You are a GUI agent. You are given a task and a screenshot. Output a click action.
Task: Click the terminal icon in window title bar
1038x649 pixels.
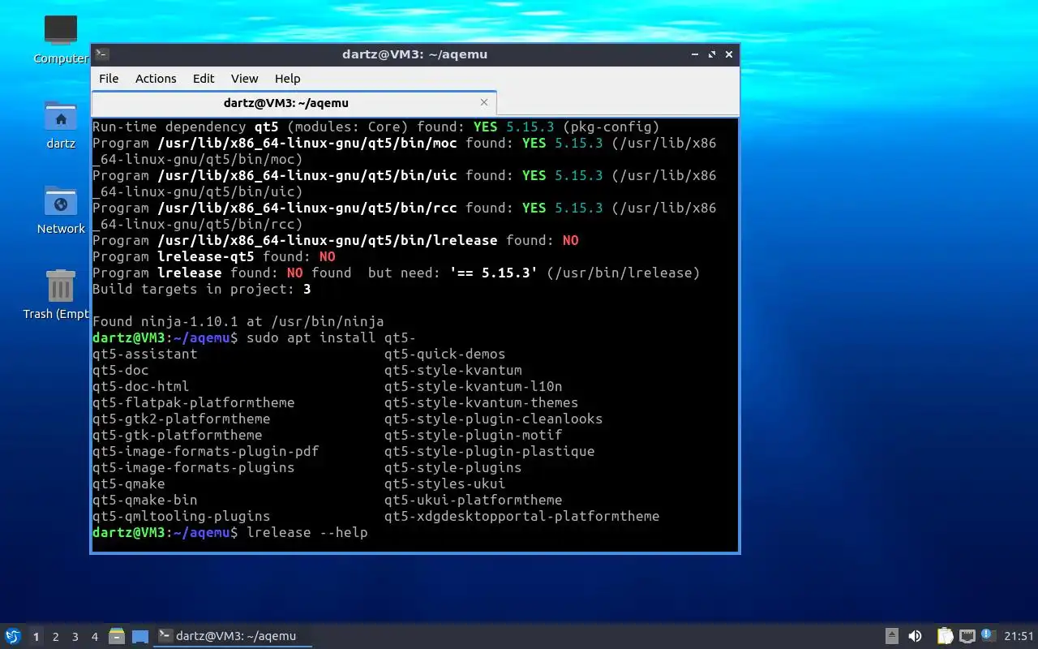[x=102, y=54]
